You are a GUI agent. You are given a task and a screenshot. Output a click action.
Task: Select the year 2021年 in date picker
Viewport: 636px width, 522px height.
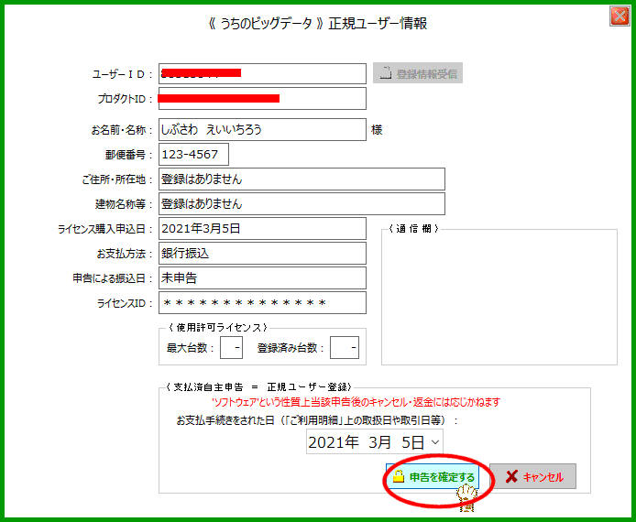click(334, 442)
